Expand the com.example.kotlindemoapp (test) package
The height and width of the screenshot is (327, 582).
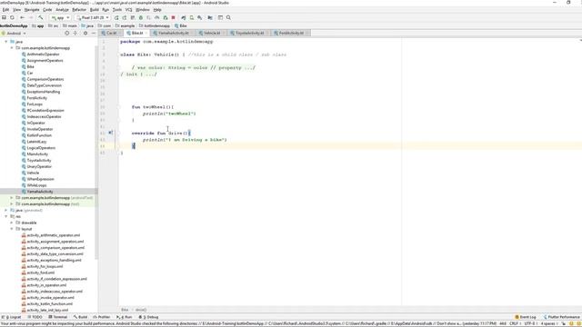[12, 203]
